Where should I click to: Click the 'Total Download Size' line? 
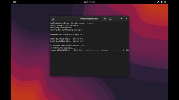67,39
